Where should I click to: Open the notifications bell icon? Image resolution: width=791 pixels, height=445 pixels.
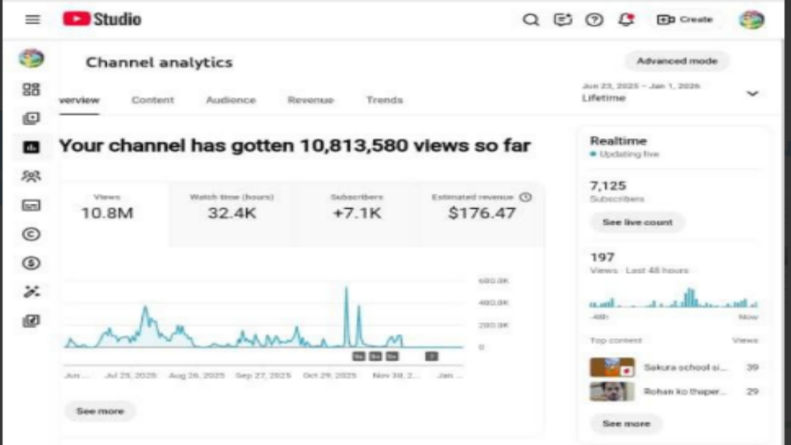(x=626, y=19)
